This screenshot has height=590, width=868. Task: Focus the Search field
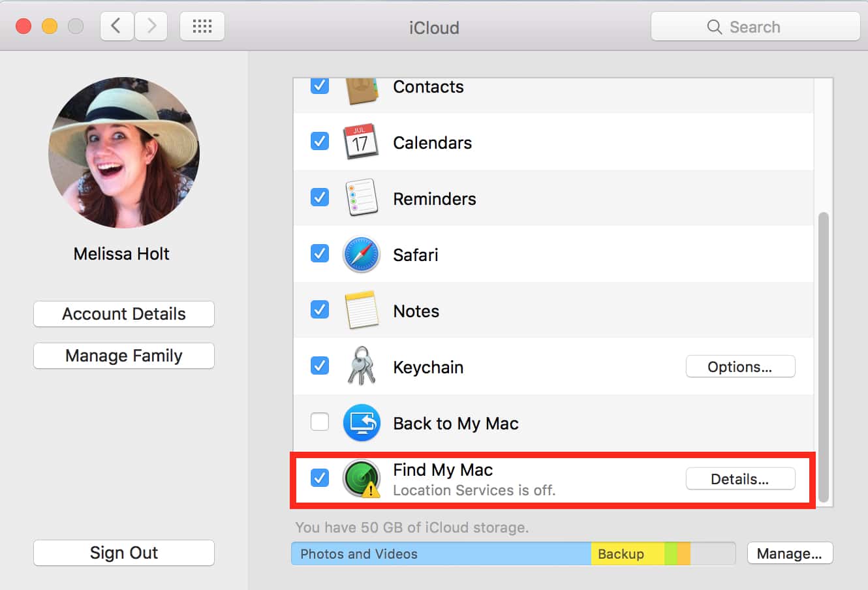[x=755, y=27]
